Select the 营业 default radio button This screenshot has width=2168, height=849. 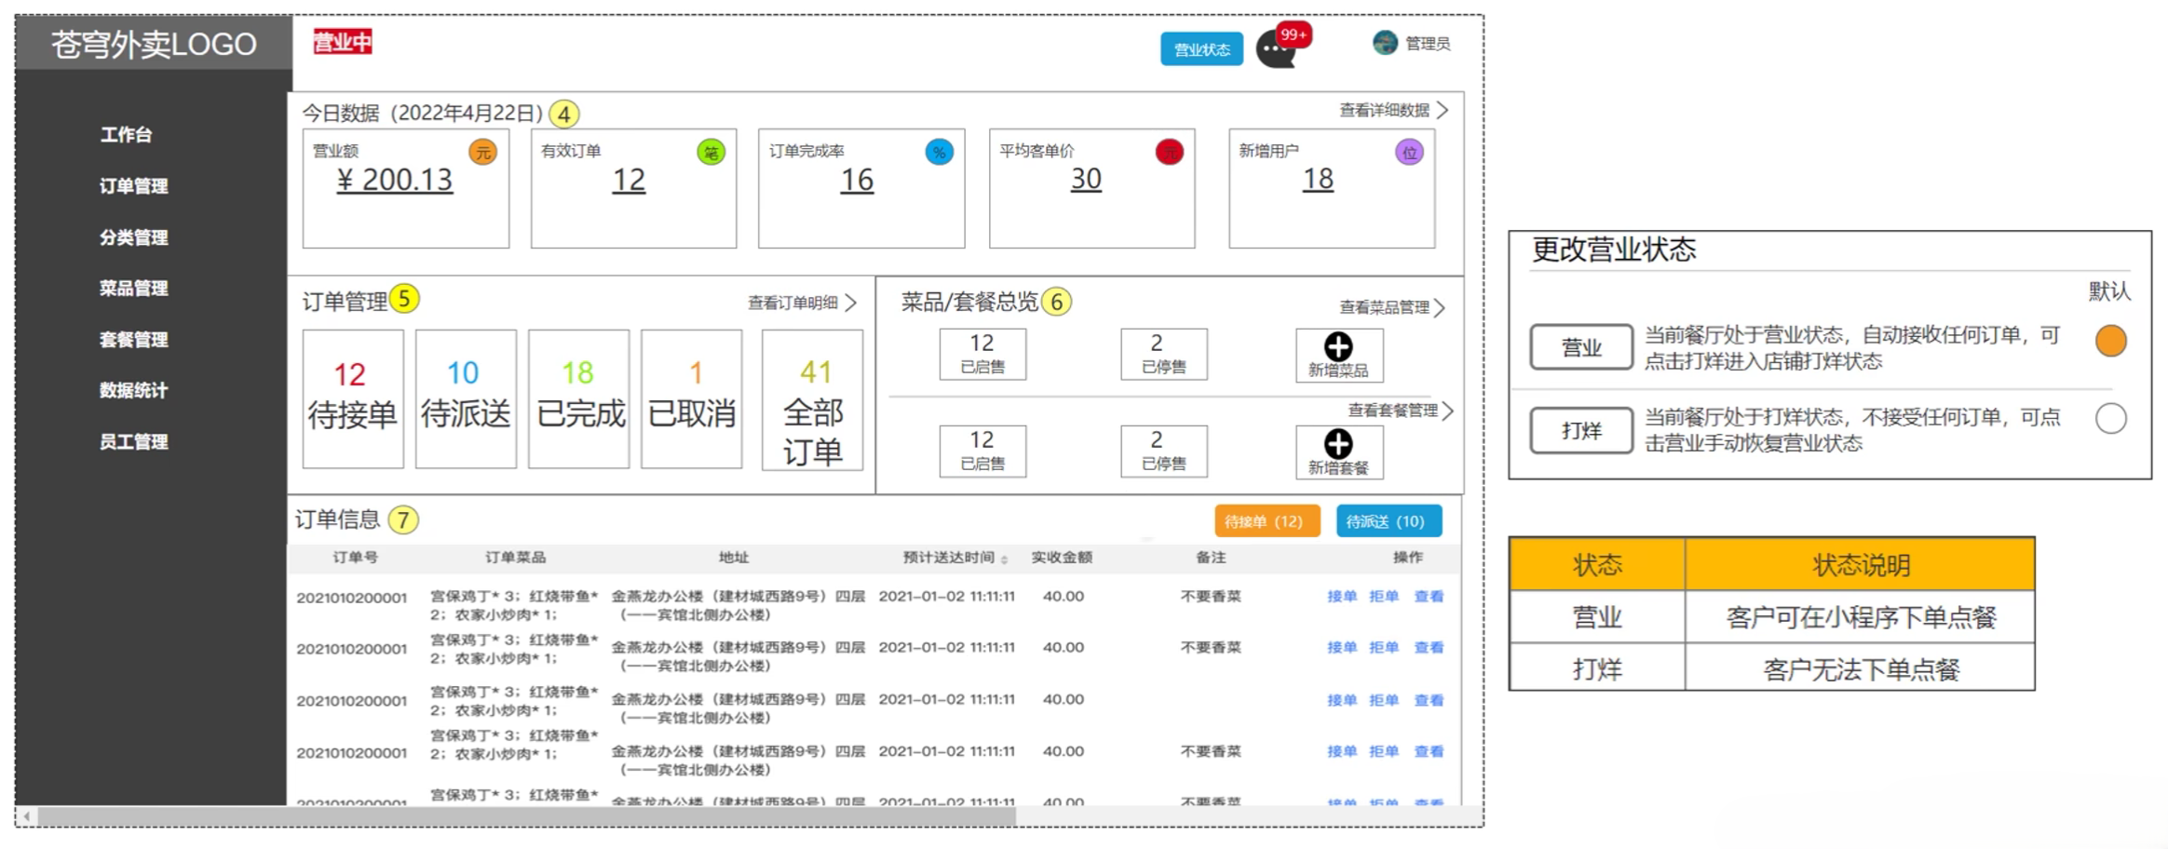[x=2110, y=341]
